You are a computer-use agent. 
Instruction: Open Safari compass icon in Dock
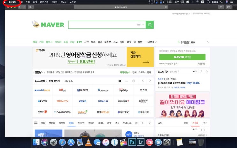click(62, 142)
